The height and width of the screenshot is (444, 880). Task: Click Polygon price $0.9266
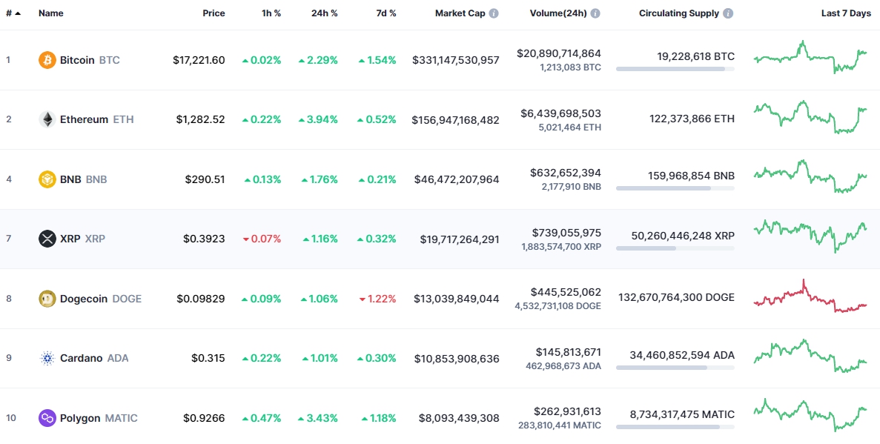pyautogui.click(x=204, y=418)
